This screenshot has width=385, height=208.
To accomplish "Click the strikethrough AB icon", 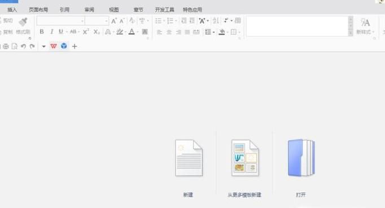I will 73,32.
